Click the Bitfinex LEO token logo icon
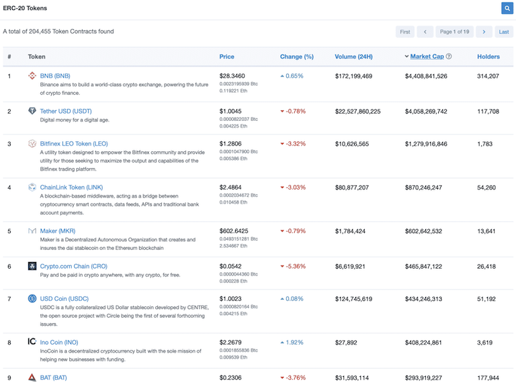This screenshot has width=516, height=383. pyautogui.click(x=32, y=144)
